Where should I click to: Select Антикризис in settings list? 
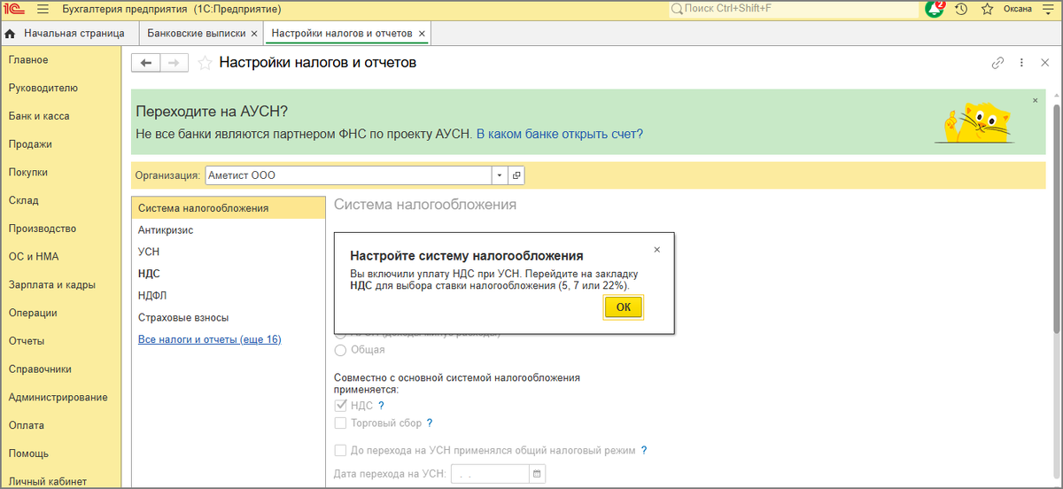pyautogui.click(x=229, y=230)
